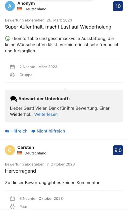Viewport: 128px width, 210px height.
Task: Click the Carsten user avatar circle
Action: tap(10, 150)
